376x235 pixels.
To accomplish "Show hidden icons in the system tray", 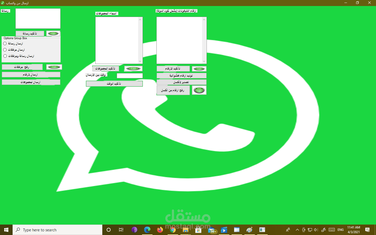I will [297, 230].
